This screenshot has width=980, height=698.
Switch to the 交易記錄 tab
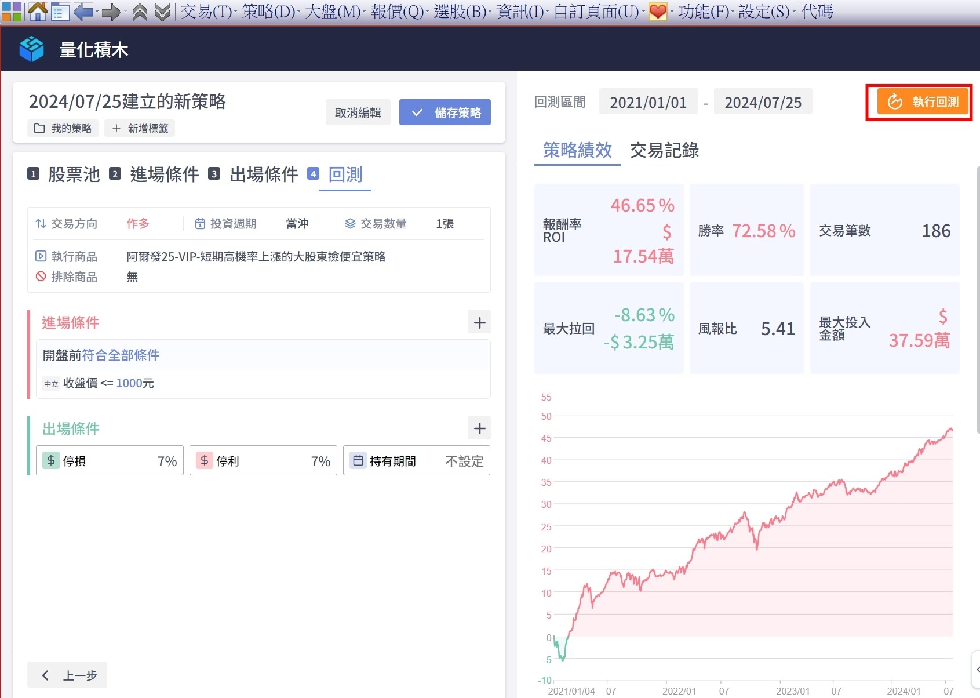point(664,150)
